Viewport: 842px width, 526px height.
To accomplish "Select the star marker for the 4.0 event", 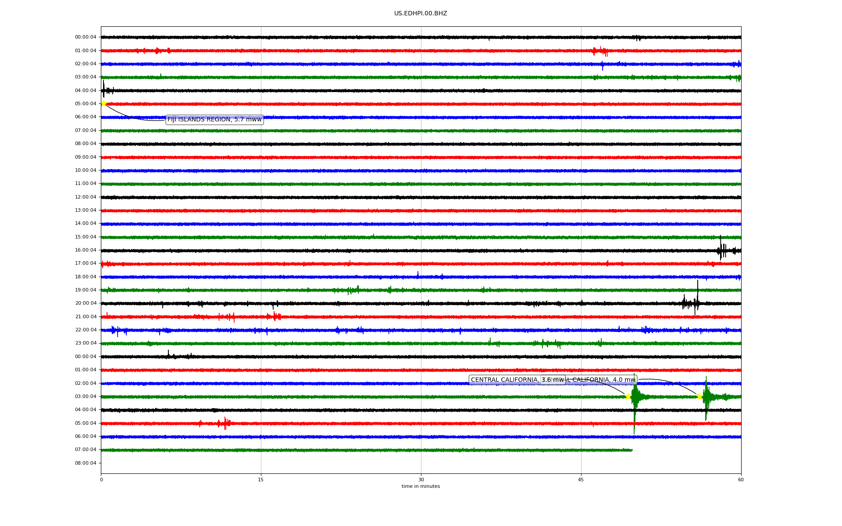I will [x=699, y=396].
